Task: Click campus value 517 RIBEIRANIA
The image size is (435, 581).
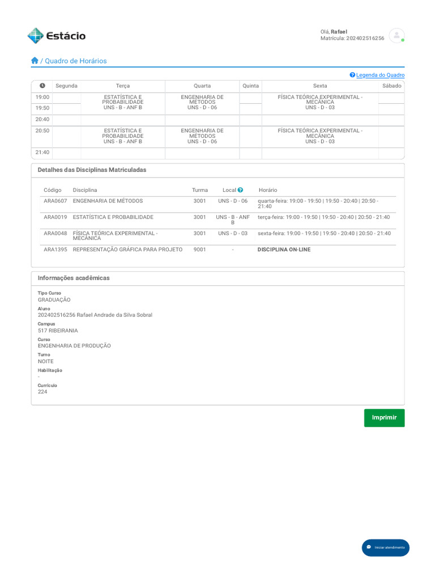Action: [x=58, y=331]
